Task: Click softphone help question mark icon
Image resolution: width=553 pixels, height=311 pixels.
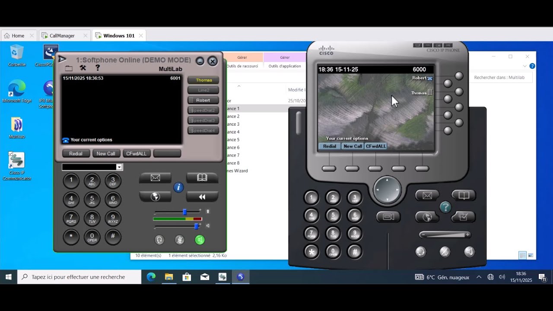Action: [98, 68]
